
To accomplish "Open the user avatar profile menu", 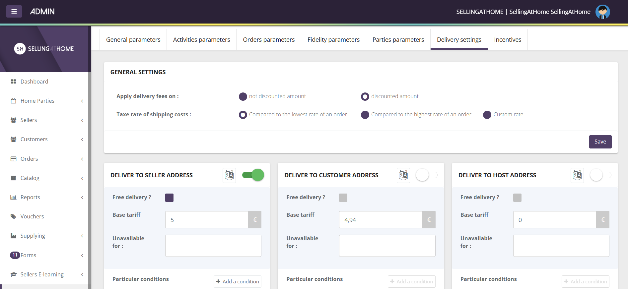I will pos(602,12).
